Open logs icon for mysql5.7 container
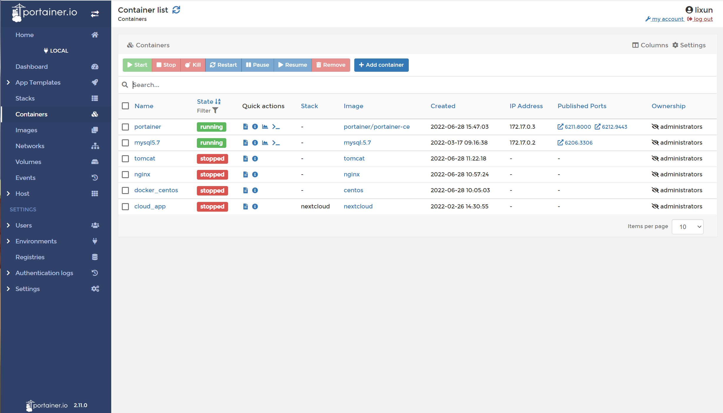The width and height of the screenshot is (723, 413). click(x=245, y=143)
